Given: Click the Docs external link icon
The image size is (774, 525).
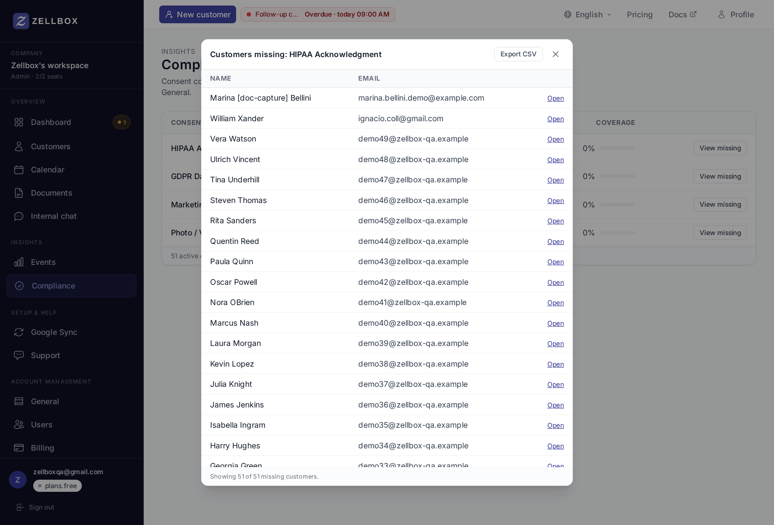Looking at the screenshot, I should tap(693, 14).
